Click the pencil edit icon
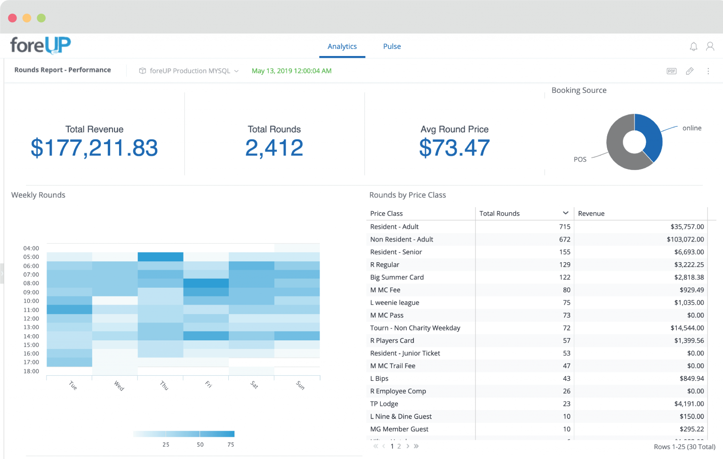Image resolution: width=723 pixels, height=459 pixels. pyautogui.click(x=690, y=71)
